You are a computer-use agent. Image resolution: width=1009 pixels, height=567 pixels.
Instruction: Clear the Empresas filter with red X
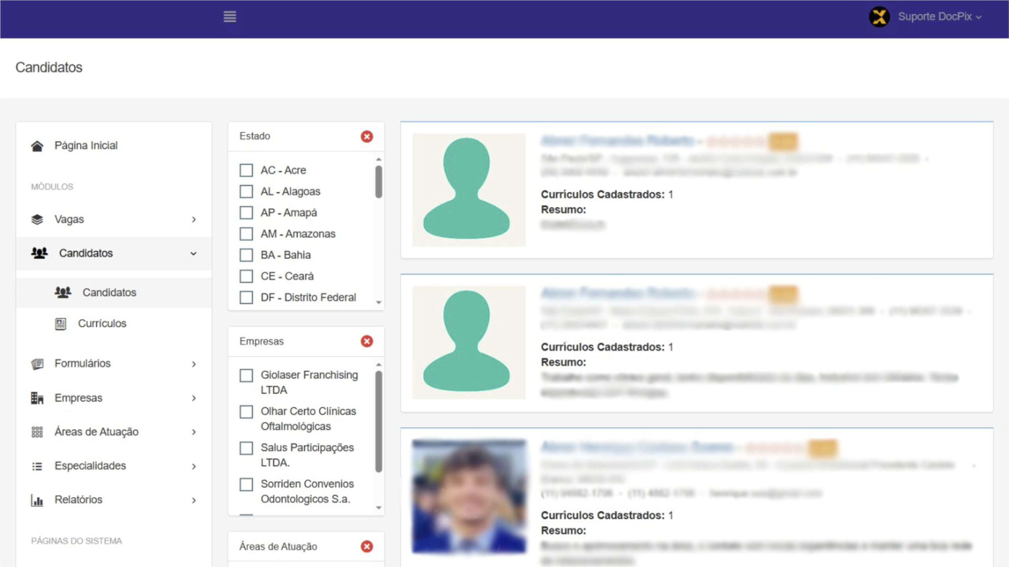tap(367, 341)
